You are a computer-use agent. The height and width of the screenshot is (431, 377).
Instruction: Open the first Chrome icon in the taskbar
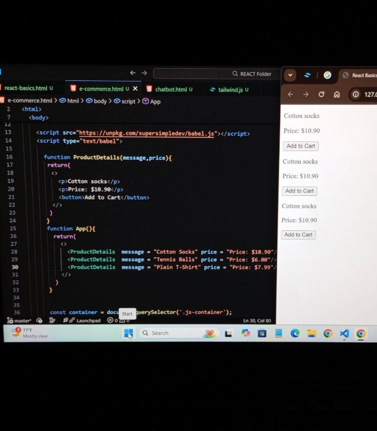coord(327,334)
